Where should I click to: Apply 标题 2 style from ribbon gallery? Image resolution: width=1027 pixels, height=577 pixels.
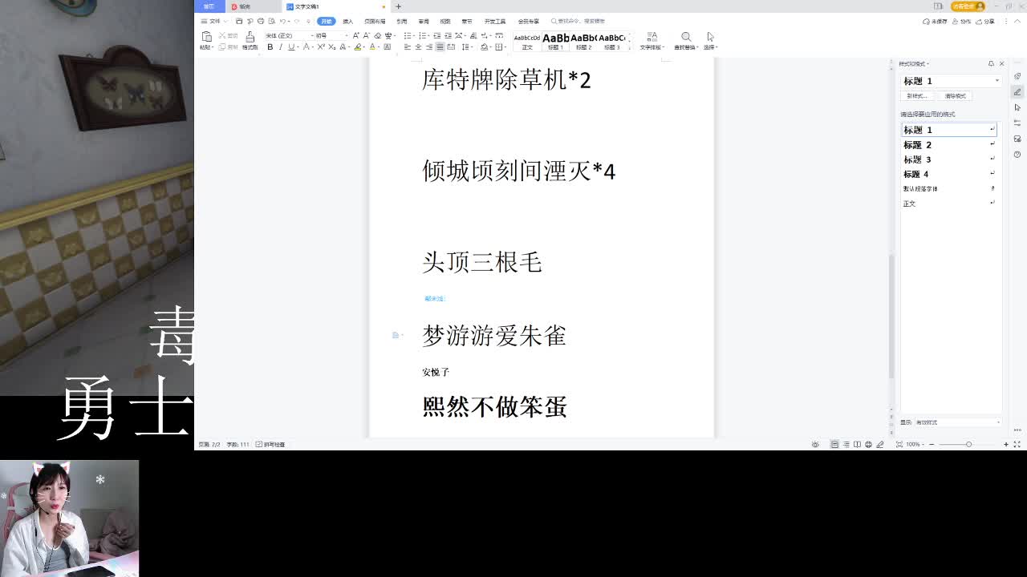pyautogui.click(x=583, y=41)
